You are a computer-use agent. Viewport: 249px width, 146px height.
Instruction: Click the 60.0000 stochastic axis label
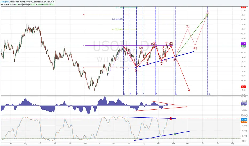[244, 126]
